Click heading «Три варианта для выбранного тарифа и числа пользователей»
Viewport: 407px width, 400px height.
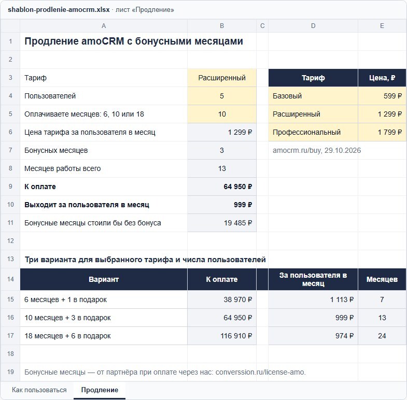tap(145, 260)
